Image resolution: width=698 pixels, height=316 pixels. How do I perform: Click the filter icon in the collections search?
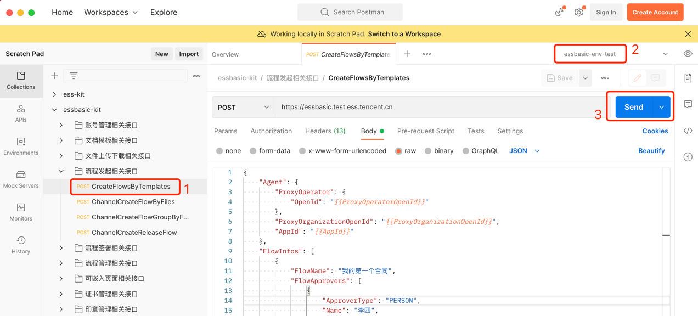(x=74, y=76)
